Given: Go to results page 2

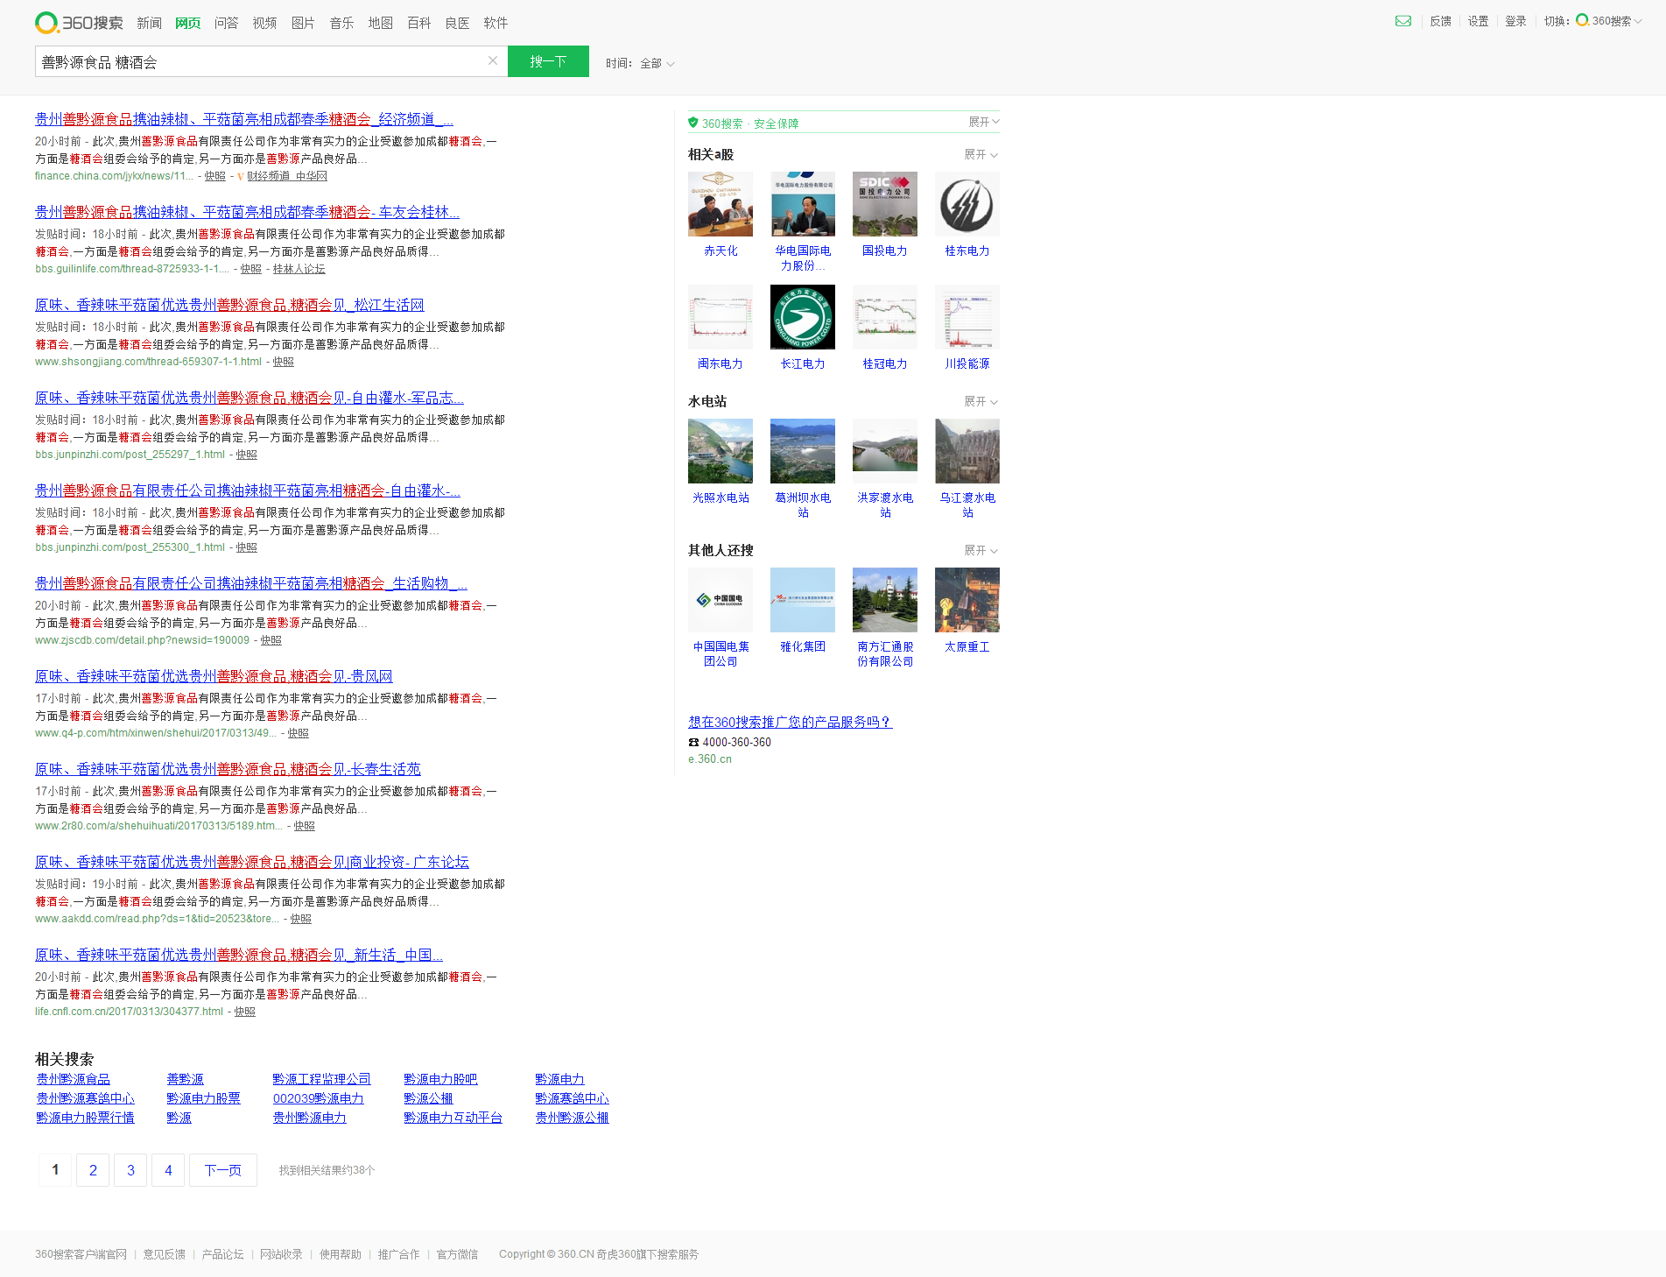Looking at the screenshot, I should pyautogui.click(x=93, y=1170).
